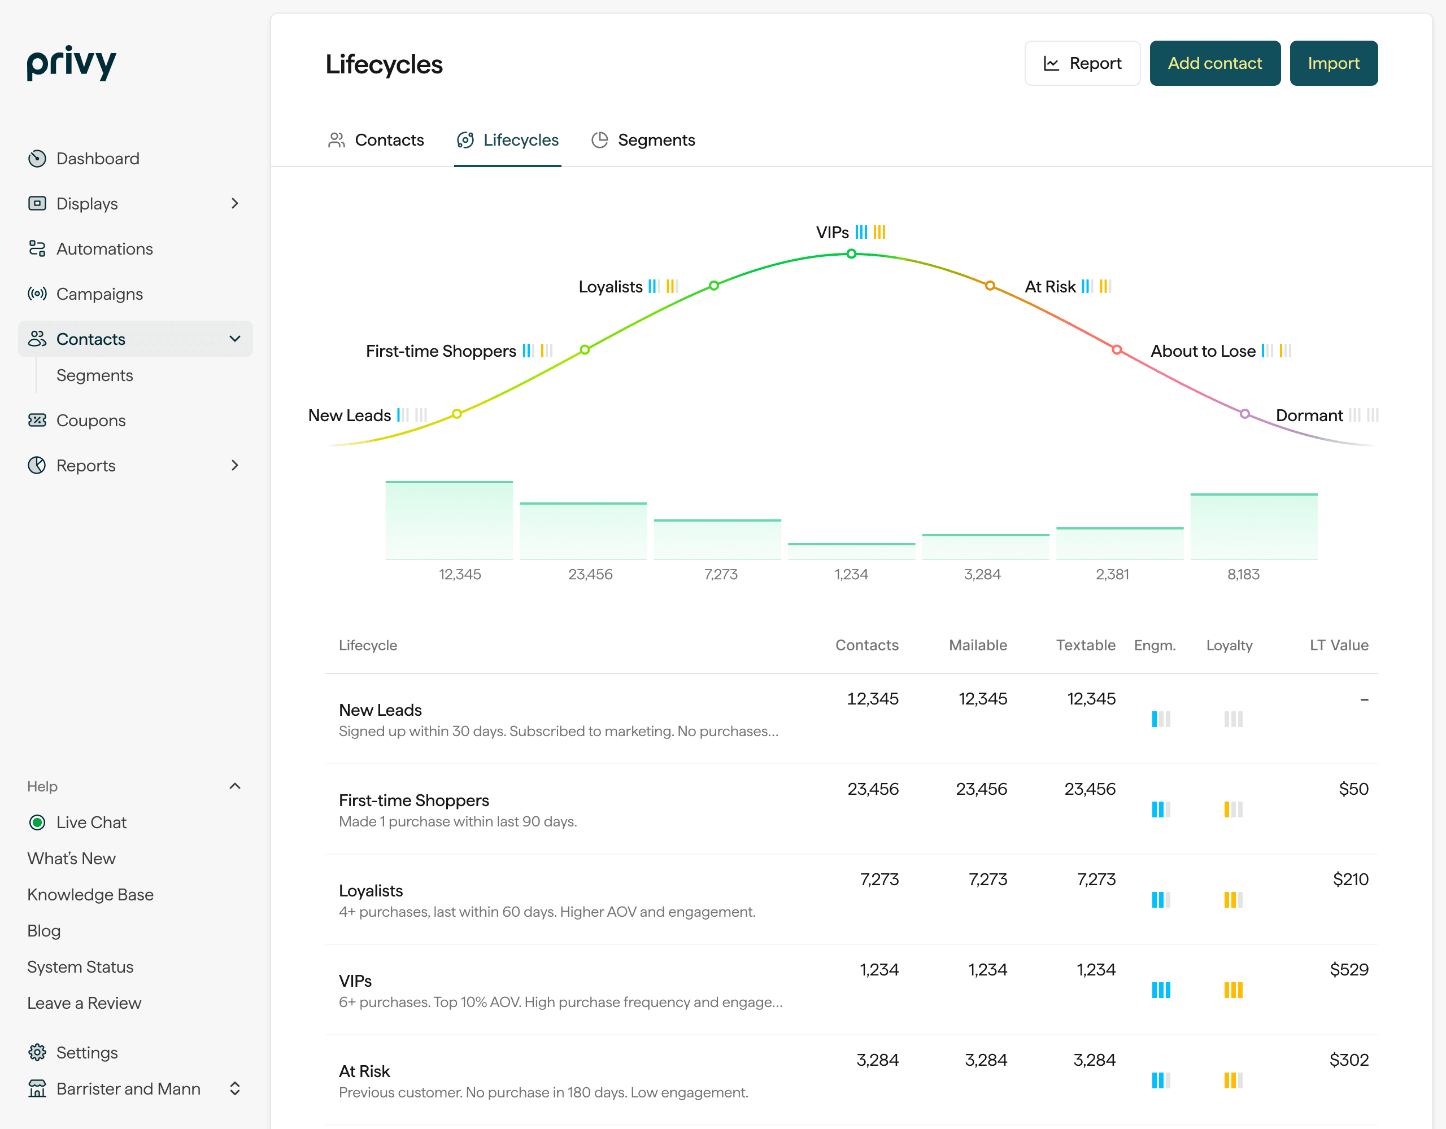Open the Dashboard gauge icon
This screenshot has width=1446, height=1129.
point(37,159)
